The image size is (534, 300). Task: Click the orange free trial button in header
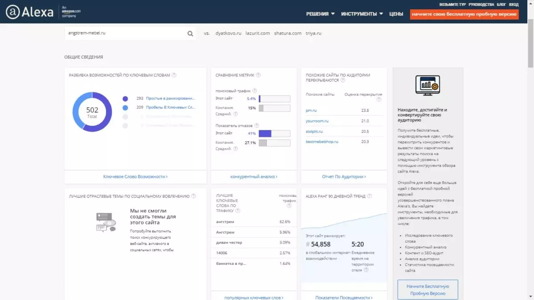pyautogui.click(x=464, y=14)
